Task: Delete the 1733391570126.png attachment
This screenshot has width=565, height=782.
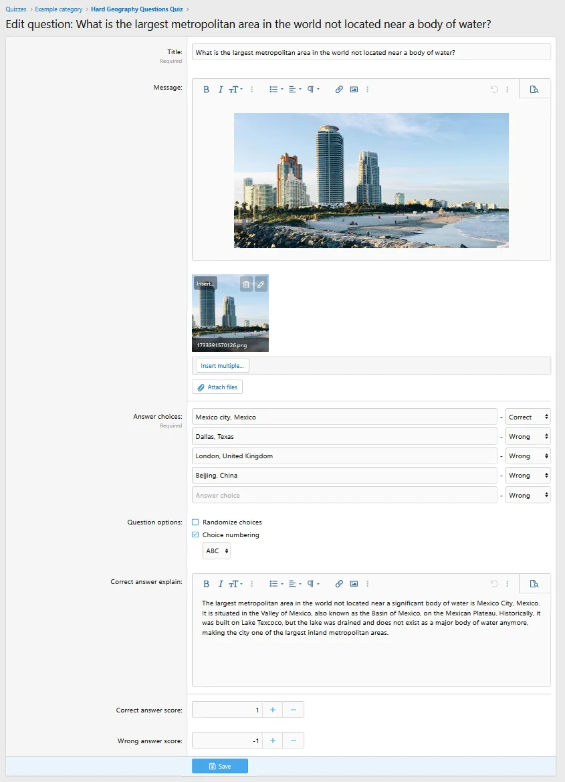Action: (x=246, y=284)
